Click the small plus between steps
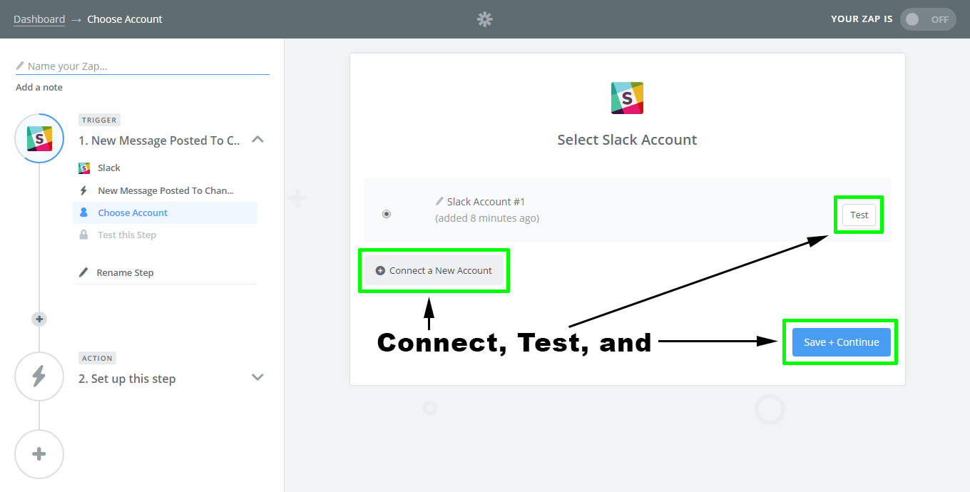 [39, 319]
